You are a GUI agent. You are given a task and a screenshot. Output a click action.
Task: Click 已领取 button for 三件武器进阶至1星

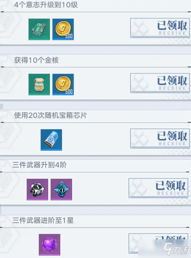(x=158, y=243)
